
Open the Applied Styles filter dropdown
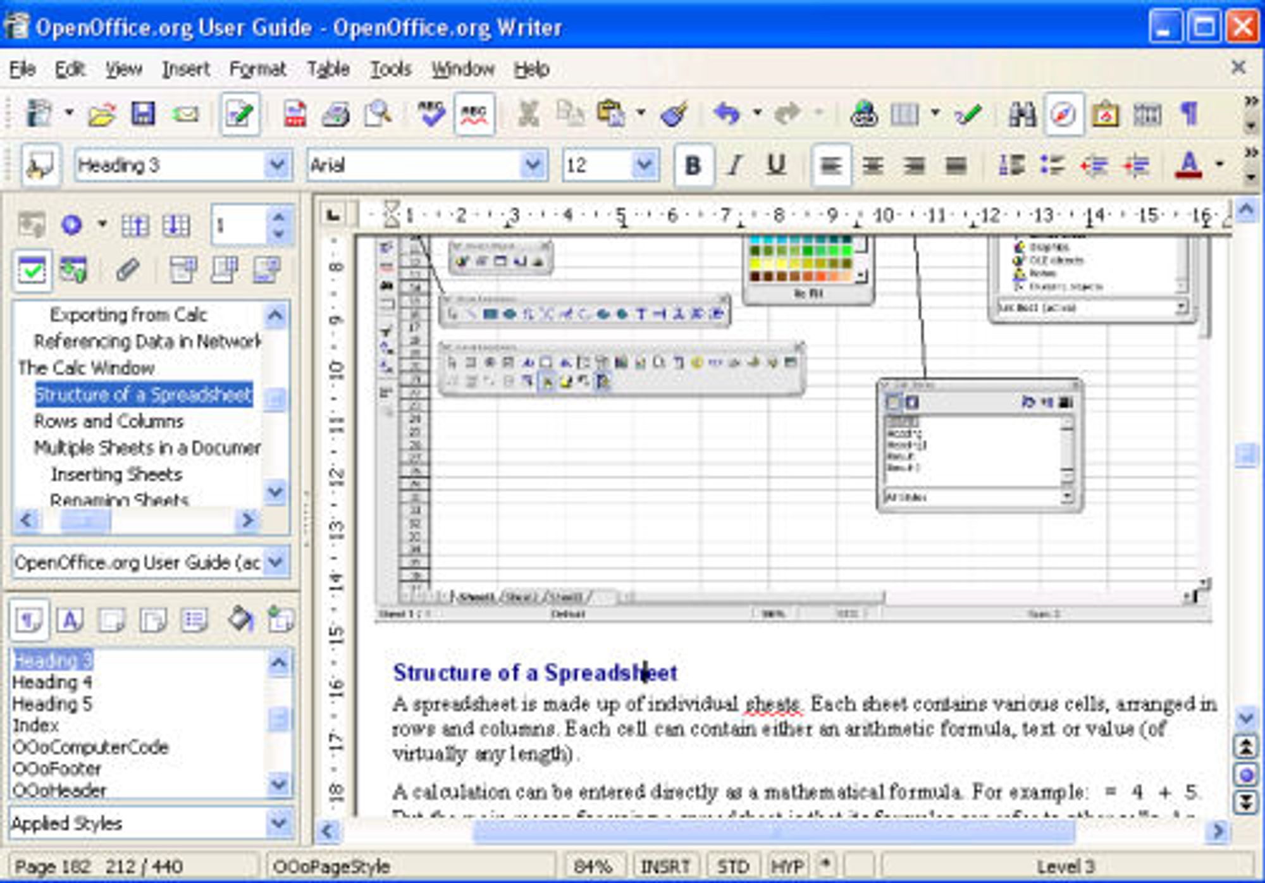click(278, 823)
